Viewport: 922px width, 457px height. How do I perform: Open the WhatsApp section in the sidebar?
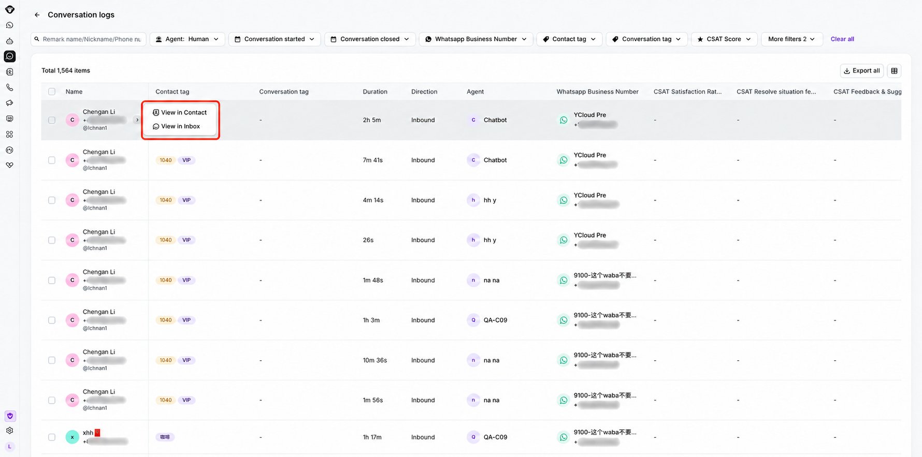pyautogui.click(x=10, y=25)
